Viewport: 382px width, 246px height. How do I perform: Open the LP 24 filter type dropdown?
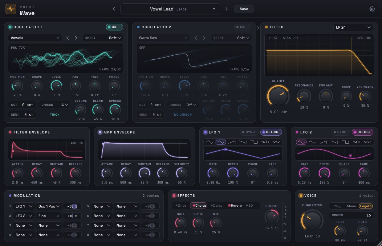click(353, 27)
